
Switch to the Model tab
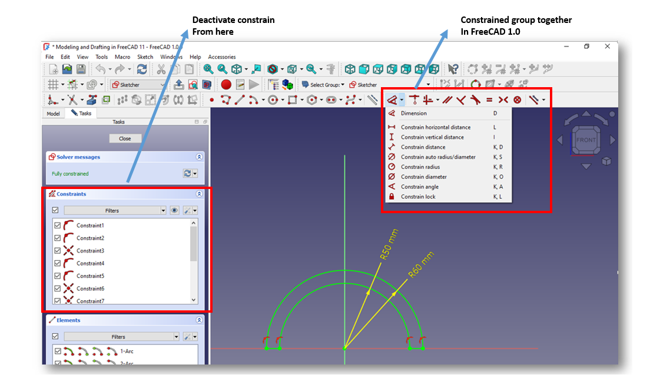pyautogui.click(x=53, y=113)
